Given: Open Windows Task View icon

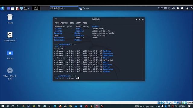Looking at the screenshot, I should [18, 106].
